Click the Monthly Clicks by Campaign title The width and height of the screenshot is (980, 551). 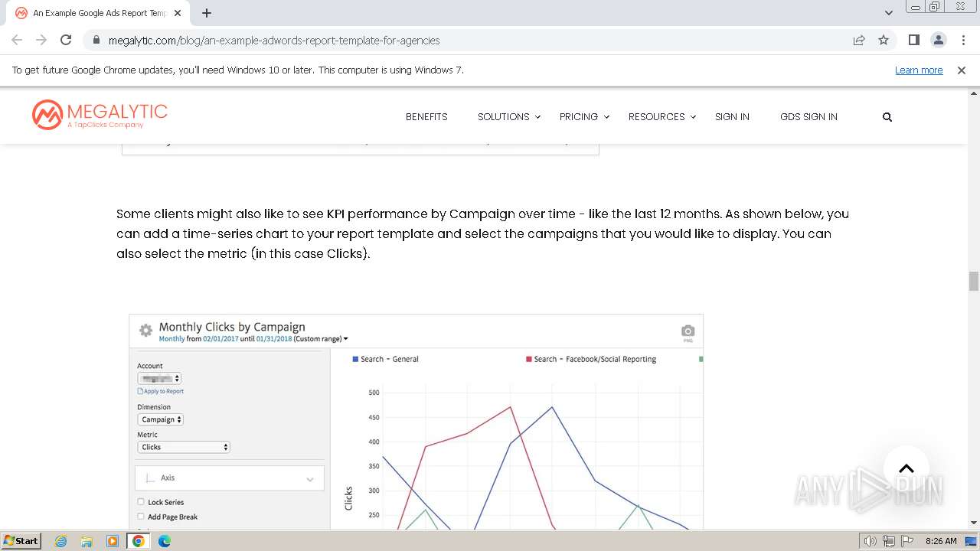point(232,327)
